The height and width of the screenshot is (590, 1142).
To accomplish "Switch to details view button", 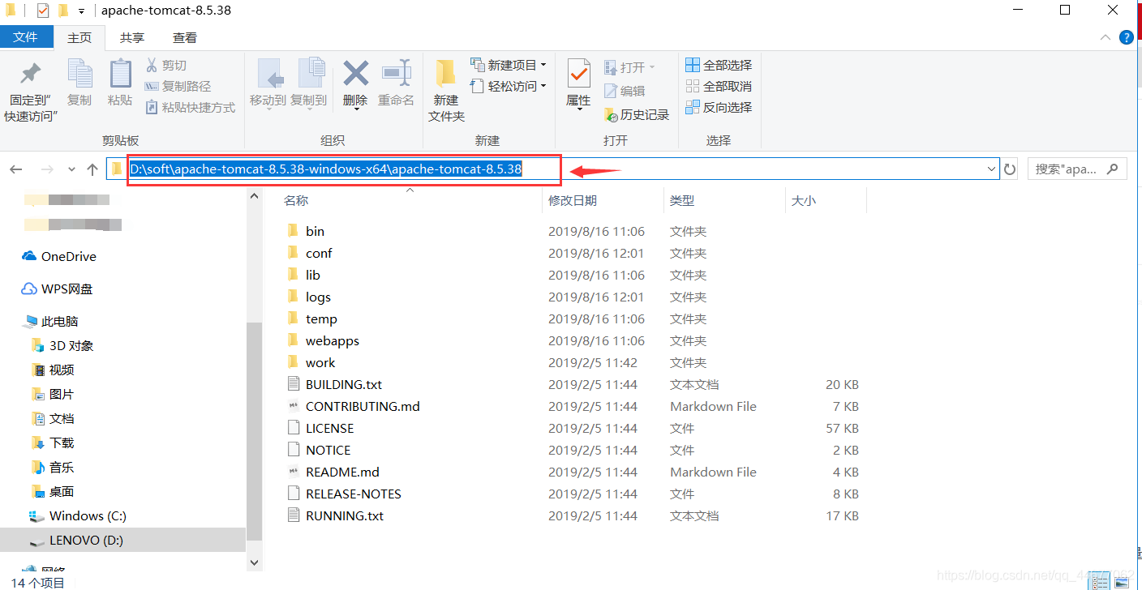I will (x=1100, y=582).
